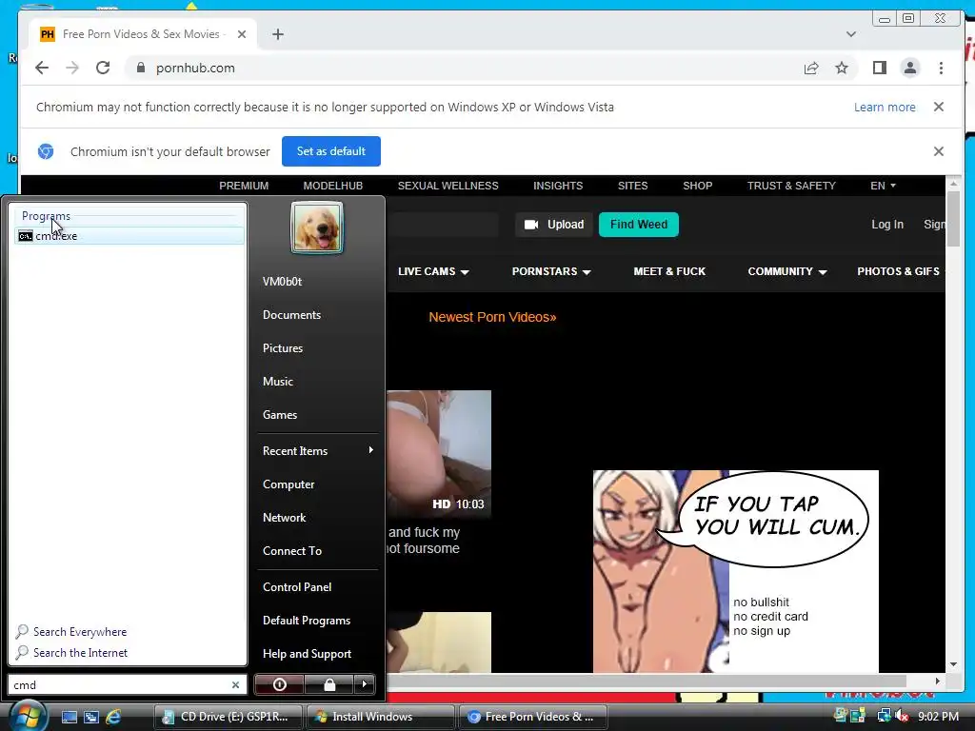This screenshot has width=975, height=731.
Task: Click the Set as default button
Action: pyautogui.click(x=330, y=151)
